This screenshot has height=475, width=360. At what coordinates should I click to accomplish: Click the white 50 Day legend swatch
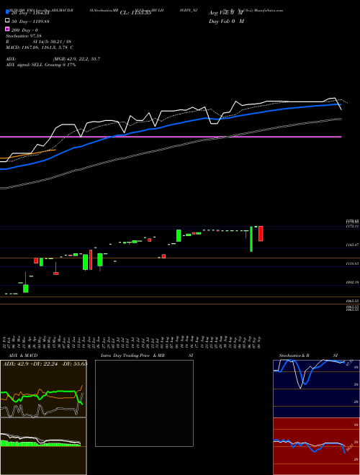(x=7, y=20)
